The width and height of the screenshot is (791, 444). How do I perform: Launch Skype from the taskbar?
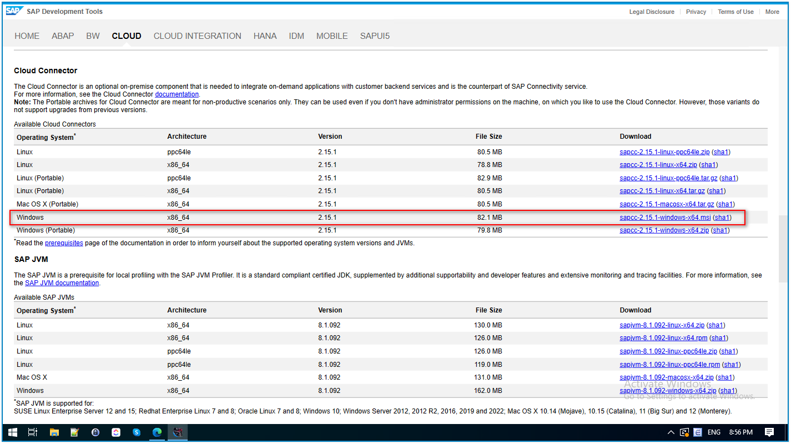tap(137, 432)
